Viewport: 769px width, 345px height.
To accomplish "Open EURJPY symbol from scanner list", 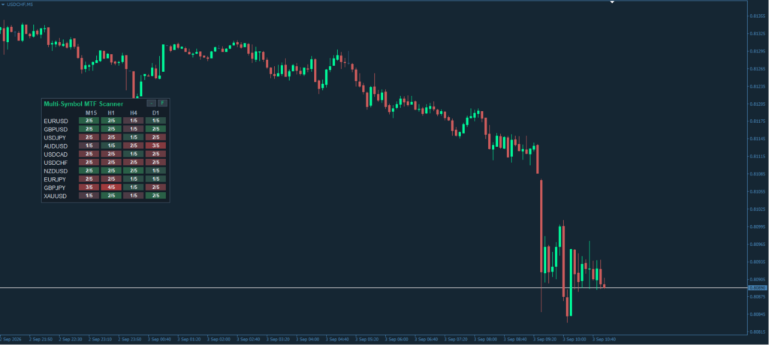I will [55, 179].
